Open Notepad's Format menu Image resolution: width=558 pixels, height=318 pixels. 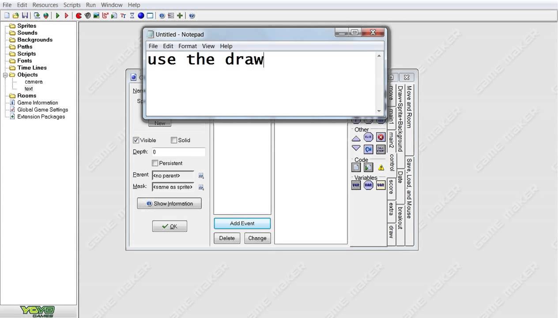[x=188, y=46]
